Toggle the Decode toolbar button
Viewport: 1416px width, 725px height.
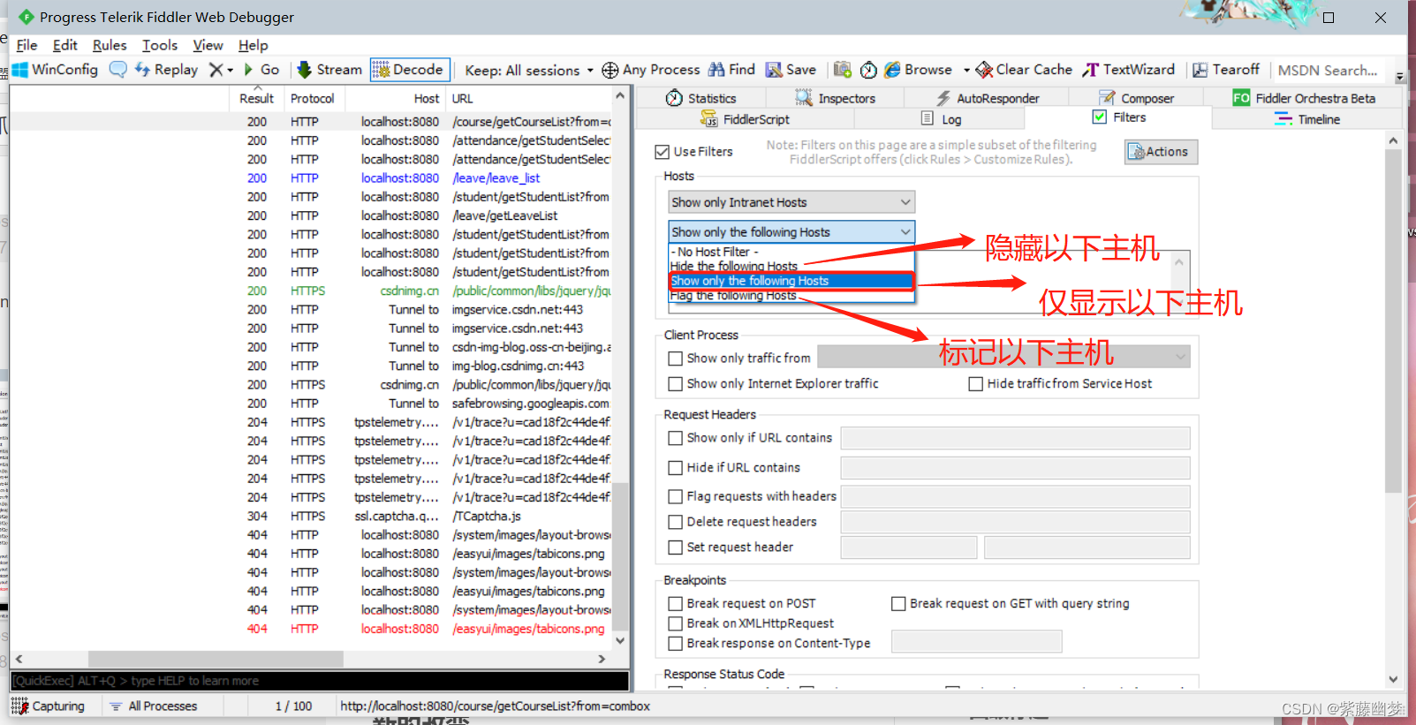click(409, 70)
